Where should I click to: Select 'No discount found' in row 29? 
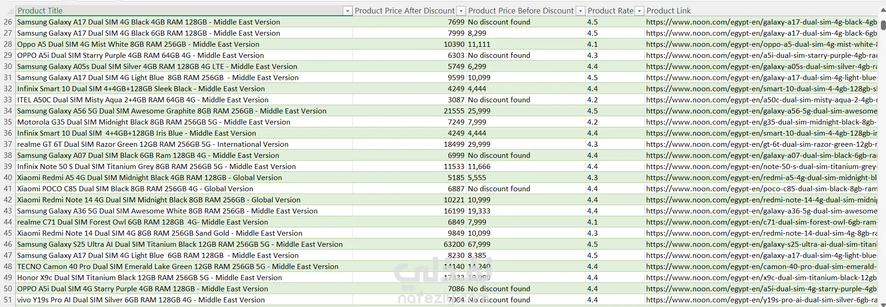pyautogui.click(x=526, y=55)
